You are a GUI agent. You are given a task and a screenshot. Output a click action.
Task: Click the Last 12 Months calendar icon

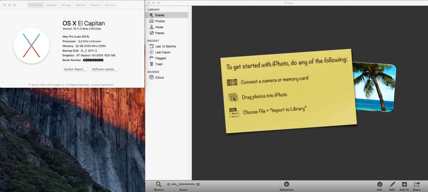[152, 46]
